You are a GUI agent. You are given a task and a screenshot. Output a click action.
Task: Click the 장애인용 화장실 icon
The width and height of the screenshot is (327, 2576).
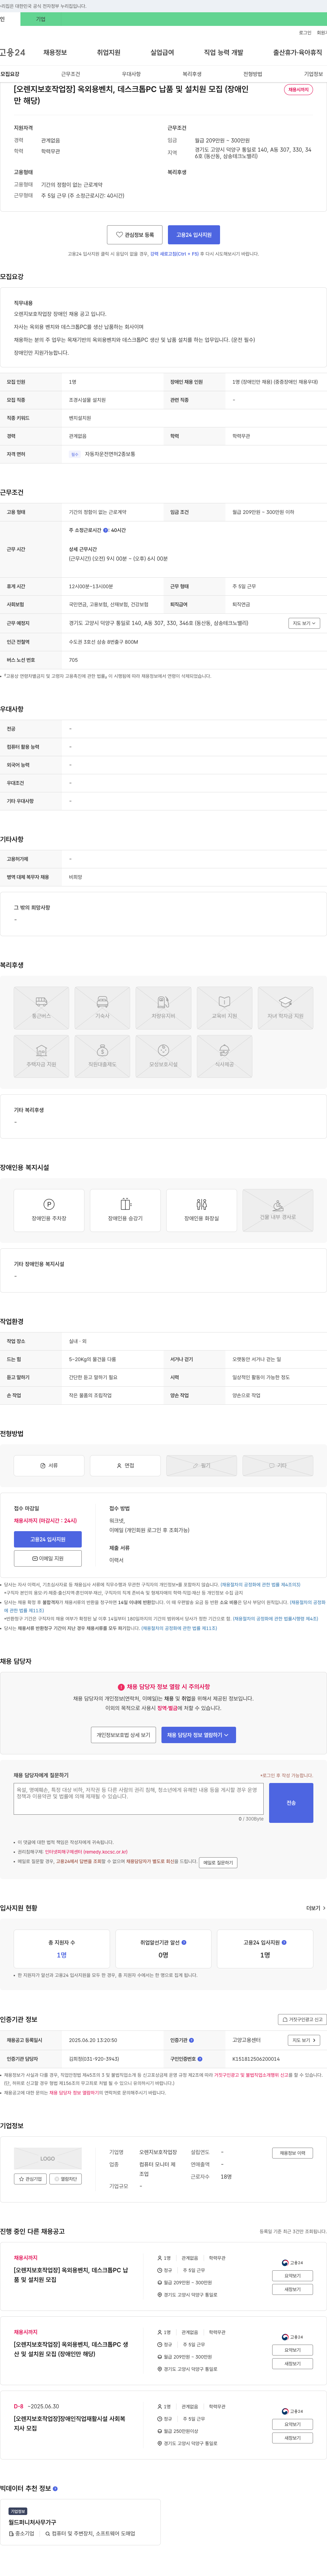tap(201, 1210)
